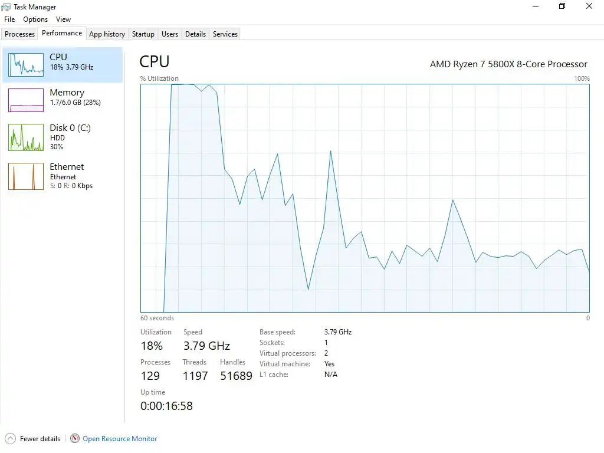This screenshot has height=453, width=604.
Task: Open the File menu
Action: click(x=9, y=19)
